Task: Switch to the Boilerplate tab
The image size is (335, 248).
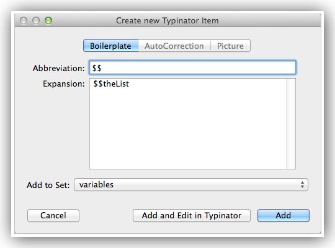Action: 110,46
